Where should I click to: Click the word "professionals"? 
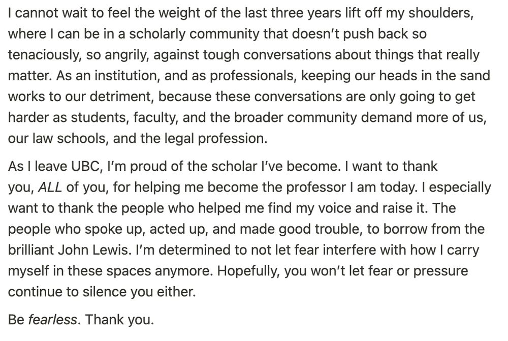tap(253, 76)
